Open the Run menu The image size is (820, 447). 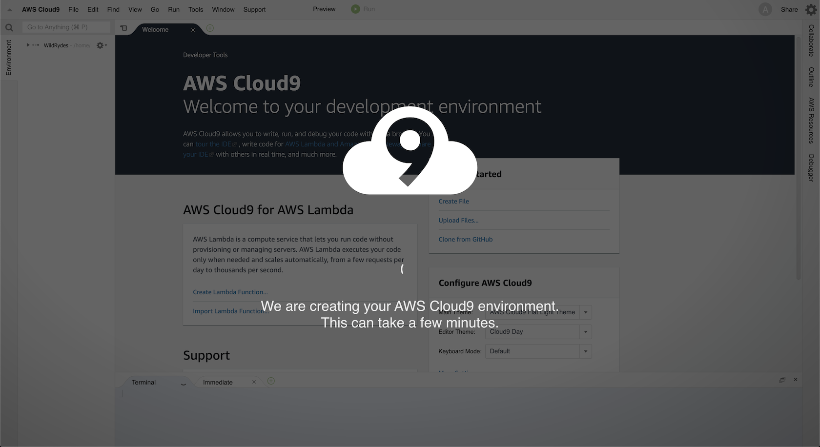pyautogui.click(x=173, y=9)
